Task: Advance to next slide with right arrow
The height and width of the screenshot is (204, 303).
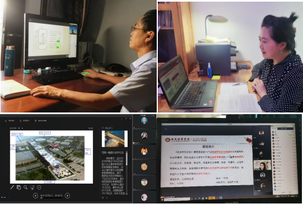Action: point(67,196)
